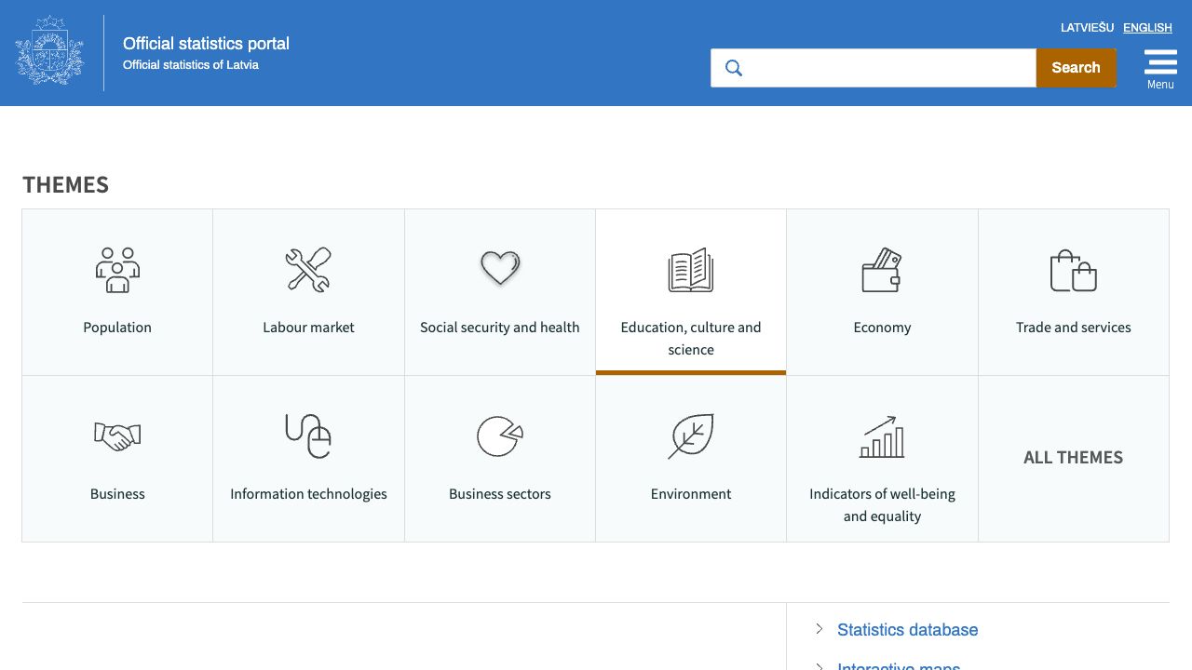Open the pie chart Business sectors icon
Viewport: 1192px width, 670px height.
[x=500, y=435]
